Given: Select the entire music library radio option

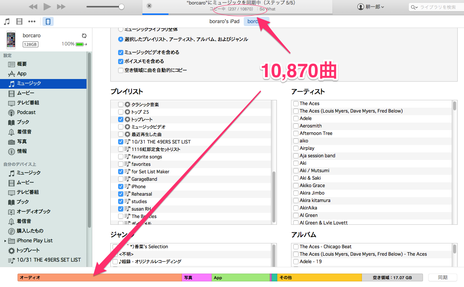Looking at the screenshot, I should pyautogui.click(x=121, y=29).
